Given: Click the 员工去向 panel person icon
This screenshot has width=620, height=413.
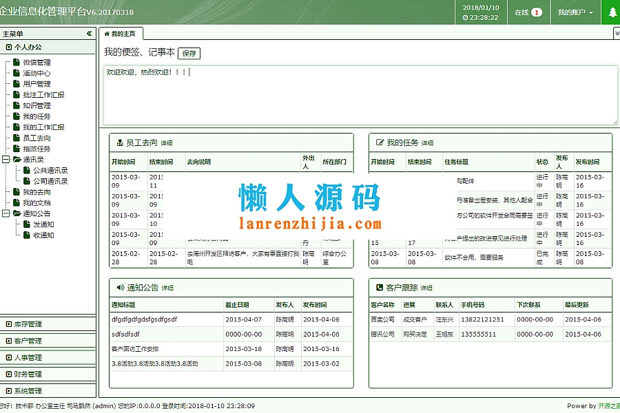Looking at the screenshot, I should pos(120,142).
